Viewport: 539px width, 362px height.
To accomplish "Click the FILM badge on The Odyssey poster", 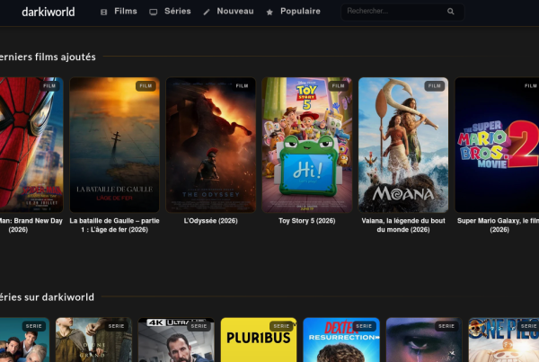I will [x=242, y=86].
